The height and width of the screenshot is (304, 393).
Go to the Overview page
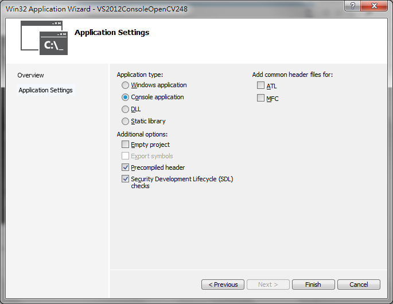[30, 75]
